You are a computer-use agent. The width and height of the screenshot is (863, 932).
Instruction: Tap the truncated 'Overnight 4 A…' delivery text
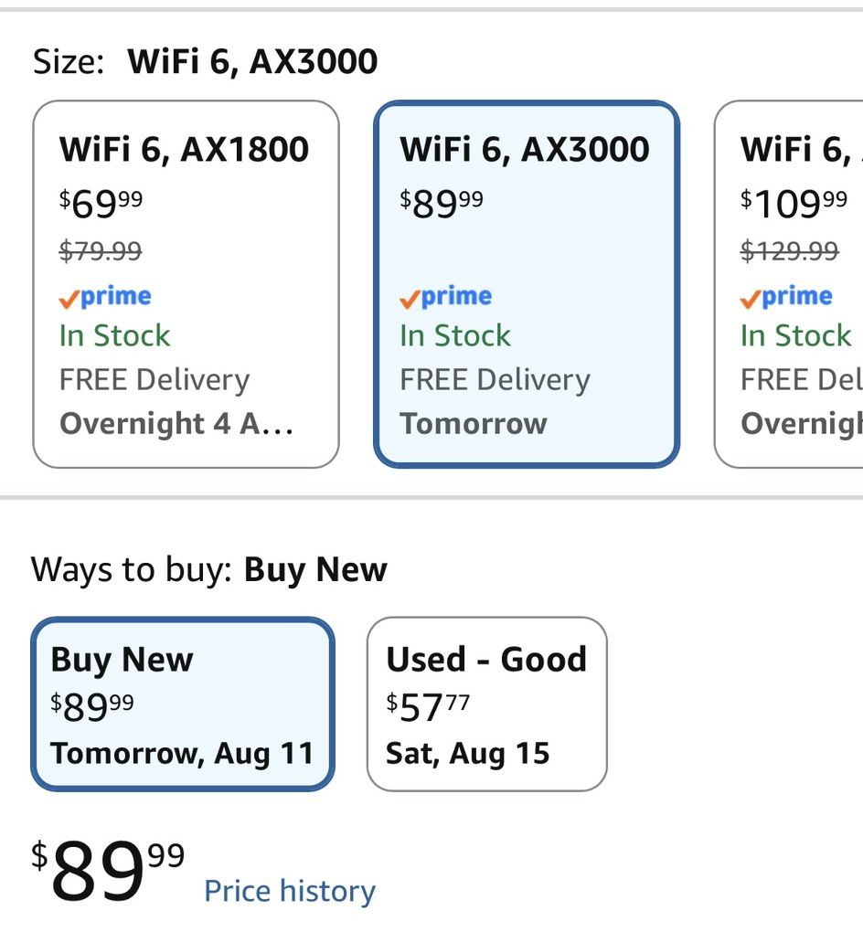click(176, 424)
